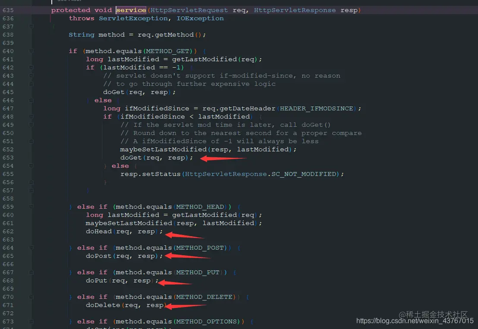Click the fold end marker at line 657
Screen dimensions: 478x329
point(31,191)
